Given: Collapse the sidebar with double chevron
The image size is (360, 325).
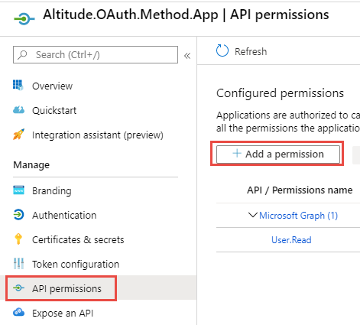Looking at the screenshot, I should (x=187, y=56).
